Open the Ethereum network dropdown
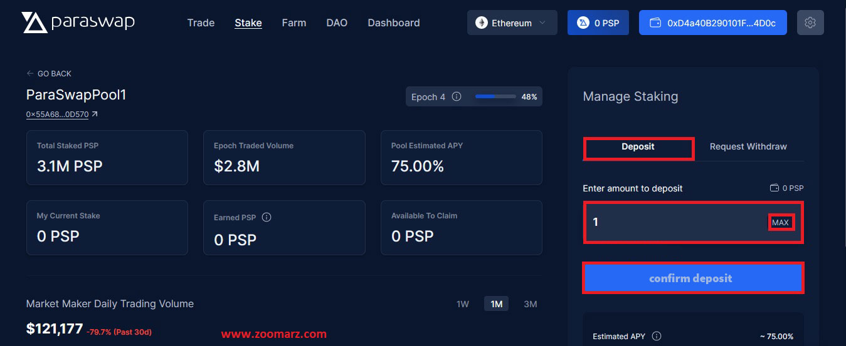846x346 pixels. click(x=512, y=23)
